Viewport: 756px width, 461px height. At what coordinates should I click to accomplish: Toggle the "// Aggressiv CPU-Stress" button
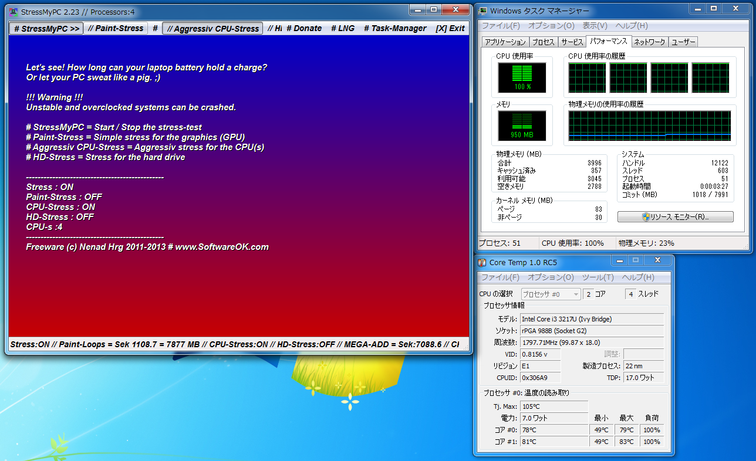[212, 28]
